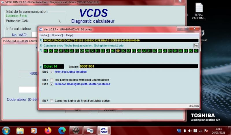Maximize the LCode window
Viewport: 231px width, 135px height.
[186, 28]
